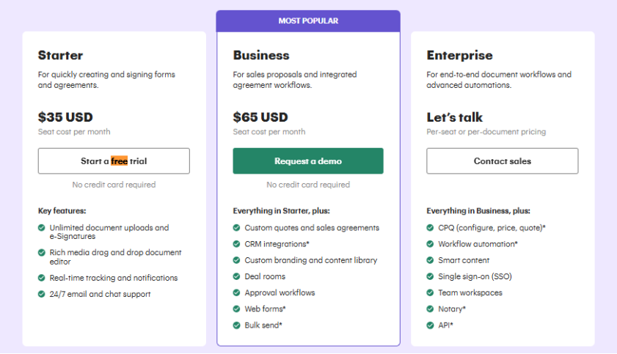
Task: Click the Enterprise plan heading
Action: coord(459,56)
